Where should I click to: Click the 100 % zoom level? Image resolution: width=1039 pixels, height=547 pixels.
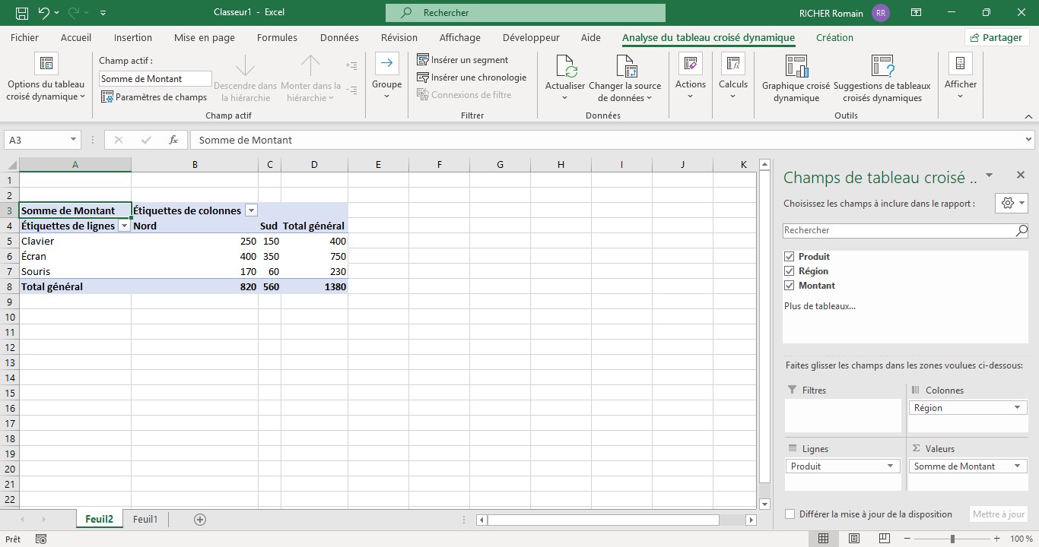[1022, 539]
